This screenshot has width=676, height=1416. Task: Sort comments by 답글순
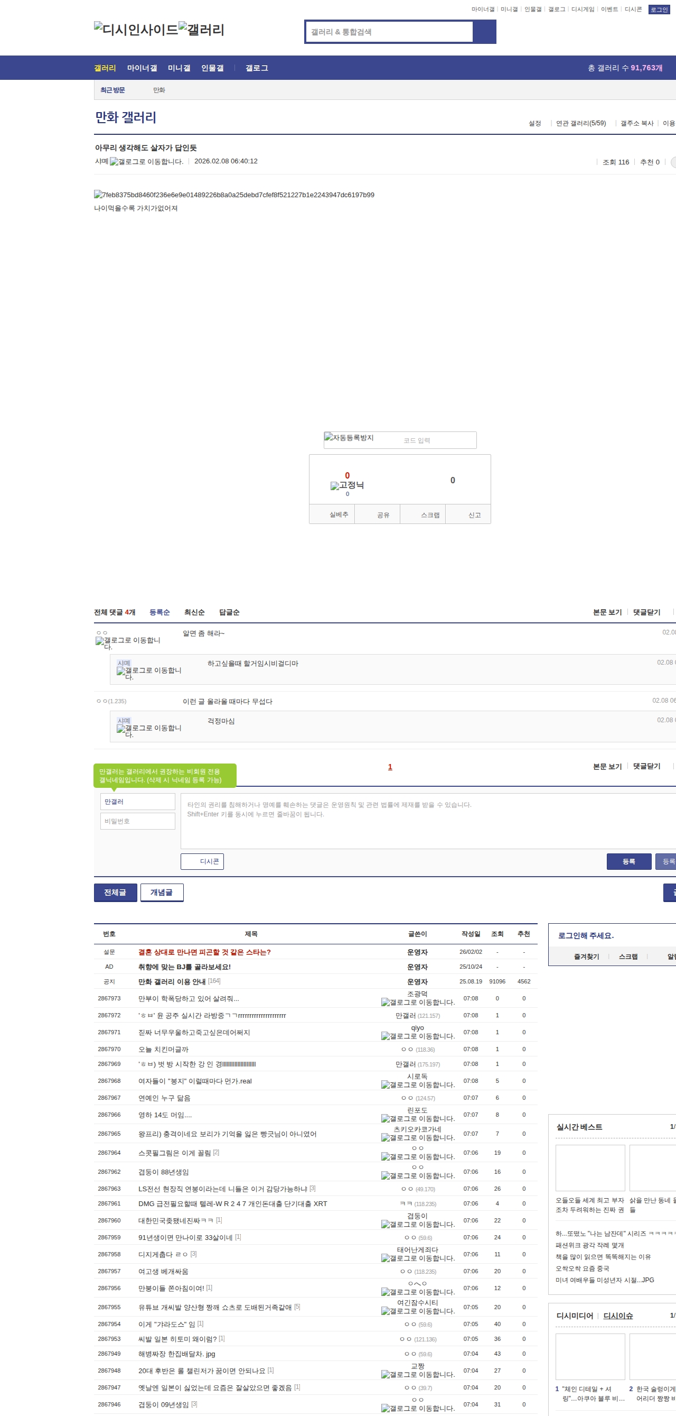[x=229, y=612]
